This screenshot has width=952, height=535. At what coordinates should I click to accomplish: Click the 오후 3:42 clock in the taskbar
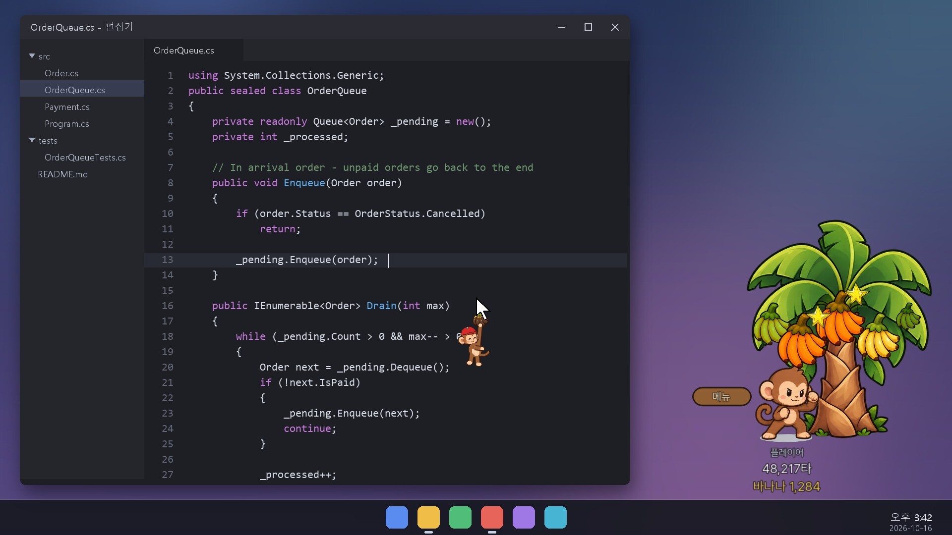tap(911, 517)
